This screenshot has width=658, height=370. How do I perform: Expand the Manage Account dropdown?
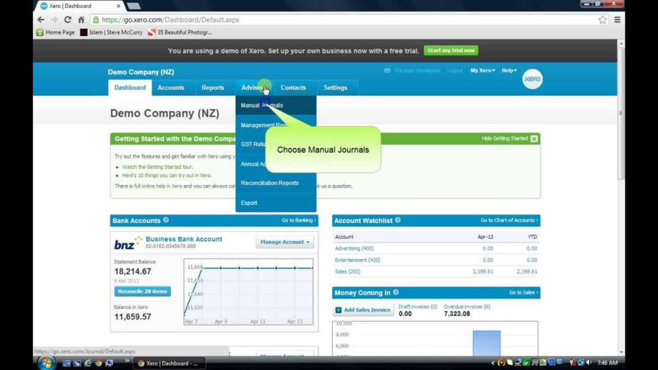point(285,242)
